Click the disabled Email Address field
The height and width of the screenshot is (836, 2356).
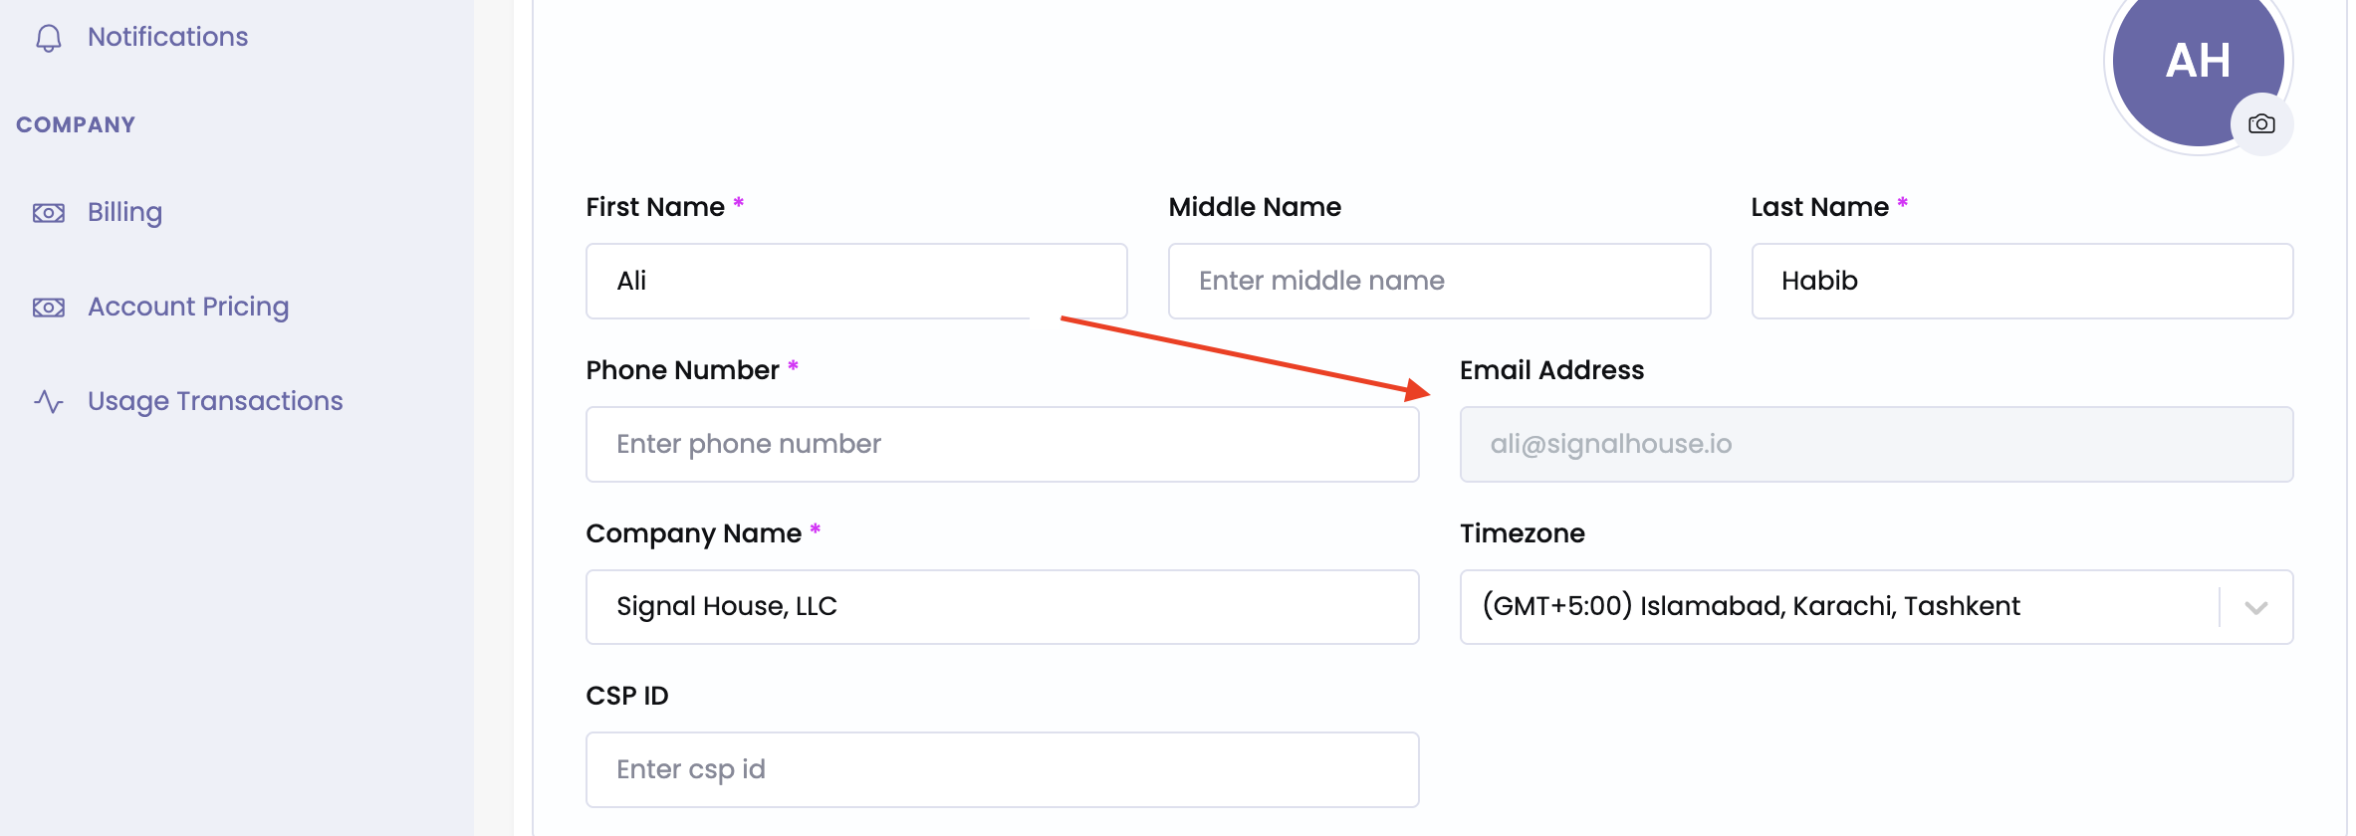pyautogui.click(x=1876, y=445)
